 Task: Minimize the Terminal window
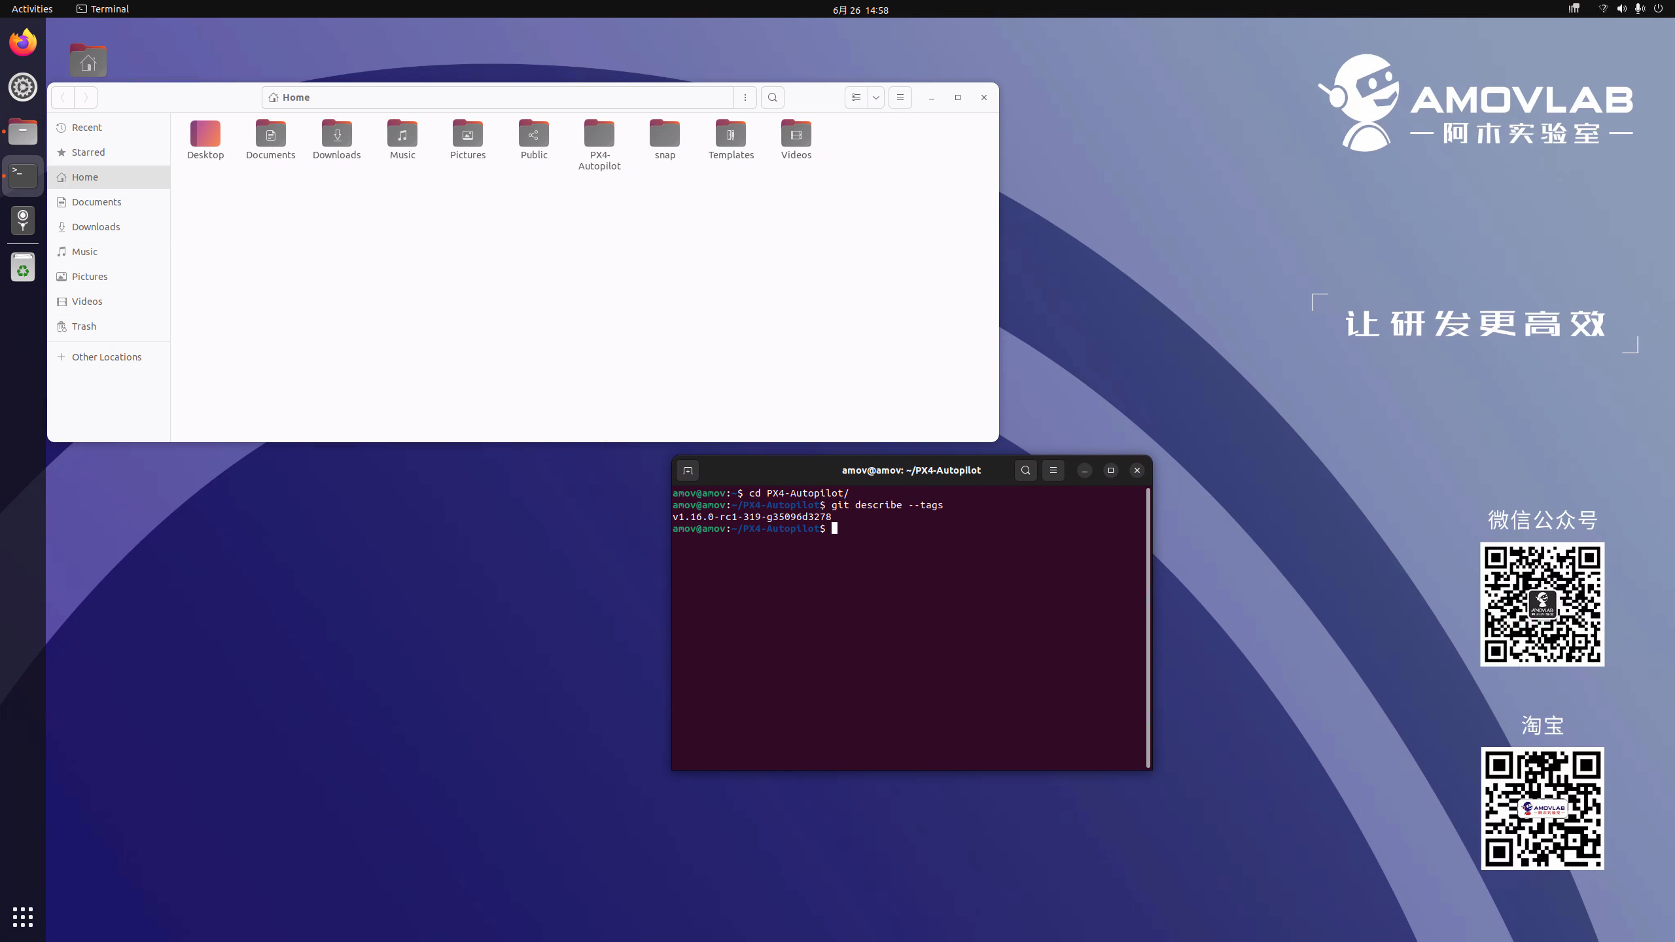(1084, 470)
